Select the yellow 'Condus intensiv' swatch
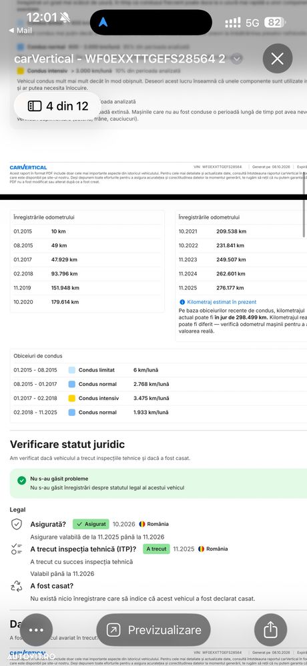Viewport: 307px width, 666px height. (72, 399)
